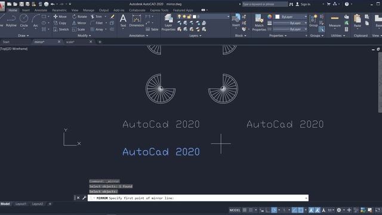Open the Annotate ribbon tab
382x215 pixels.
coord(41,10)
